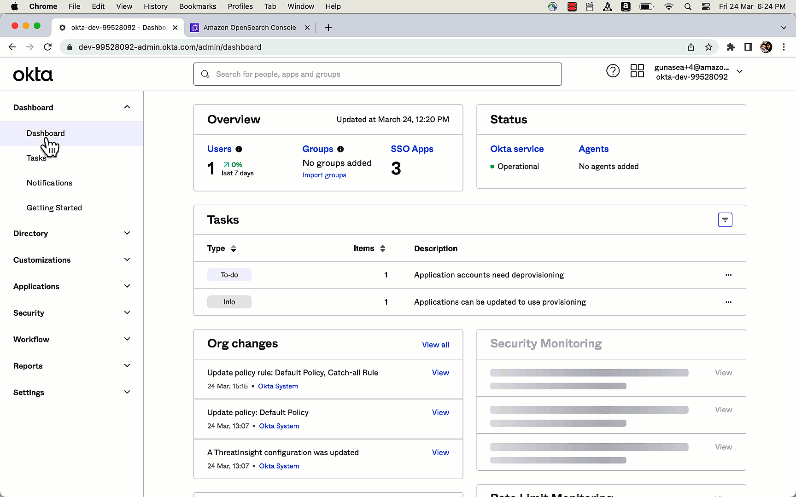Click the Tasks filter icon
This screenshot has height=497, width=796.
[x=725, y=220]
